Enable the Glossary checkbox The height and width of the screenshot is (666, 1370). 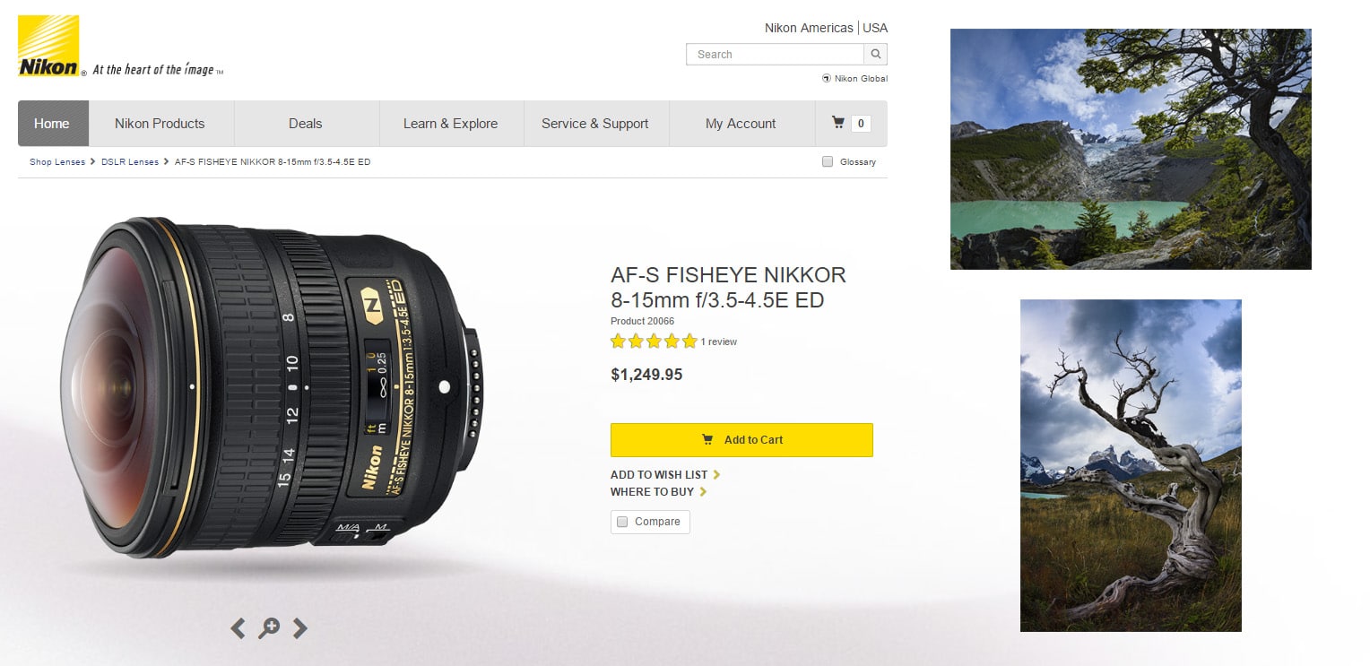(x=828, y=161)
